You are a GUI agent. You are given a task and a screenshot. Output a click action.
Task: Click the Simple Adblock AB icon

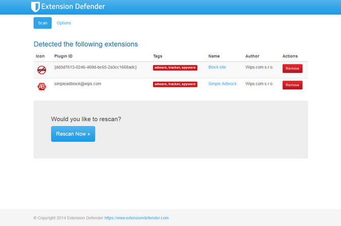coord(41,87)
